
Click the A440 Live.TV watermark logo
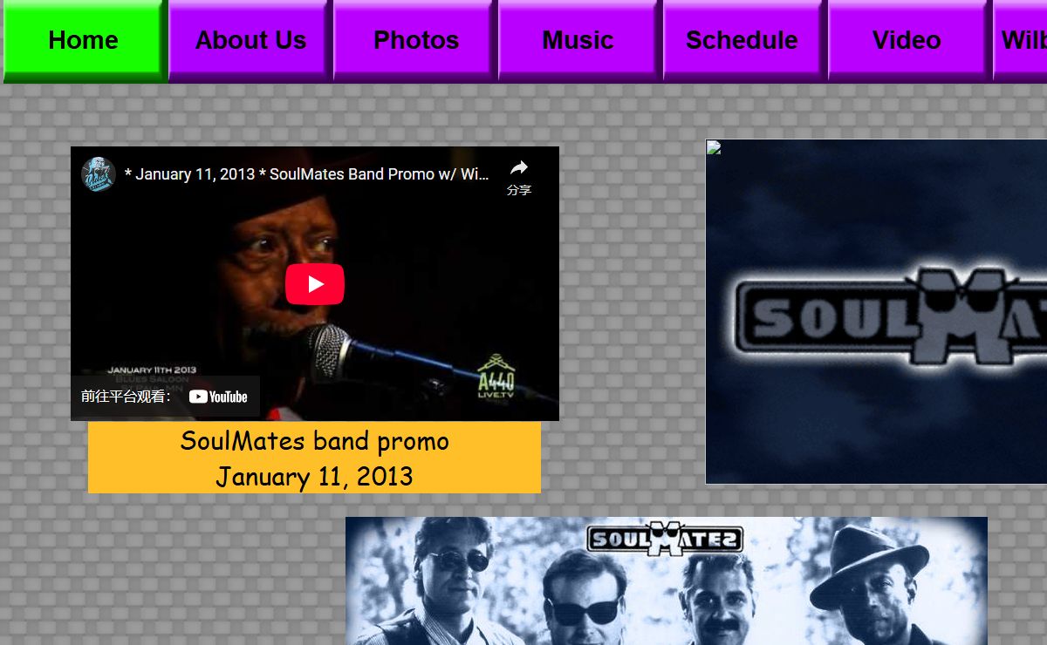(x=496, y=377)
